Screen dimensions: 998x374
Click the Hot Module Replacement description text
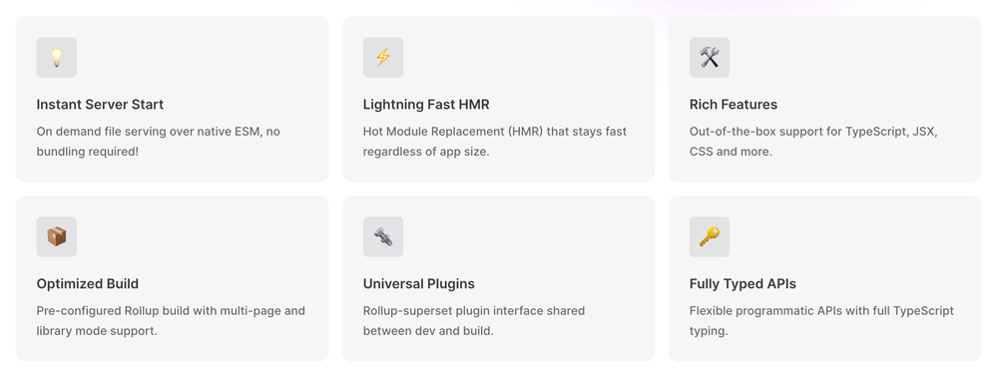click(495, 142)
